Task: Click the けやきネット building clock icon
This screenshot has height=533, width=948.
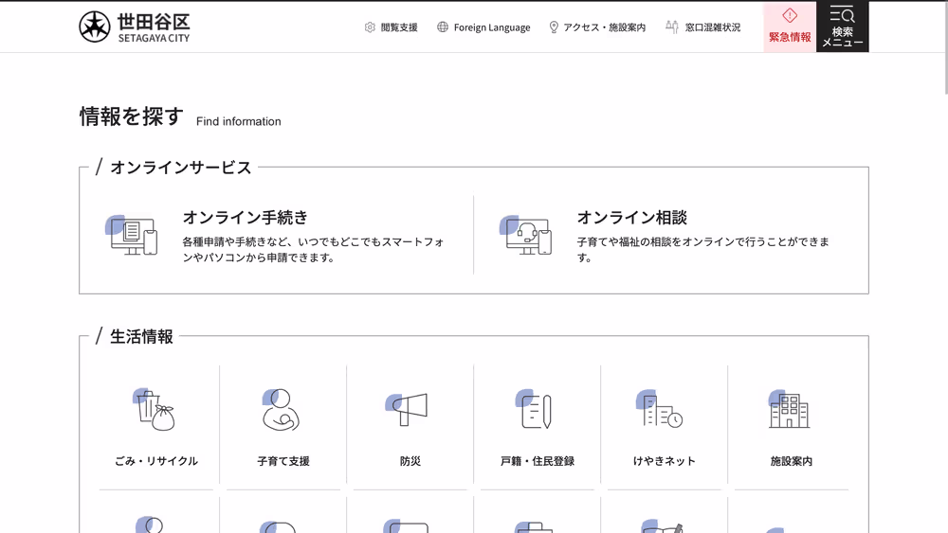Action: (x=660, y=409)
